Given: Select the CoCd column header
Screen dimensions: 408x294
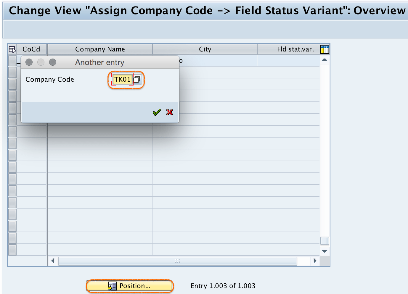Looking at the screenshot, I should point(31,49).
